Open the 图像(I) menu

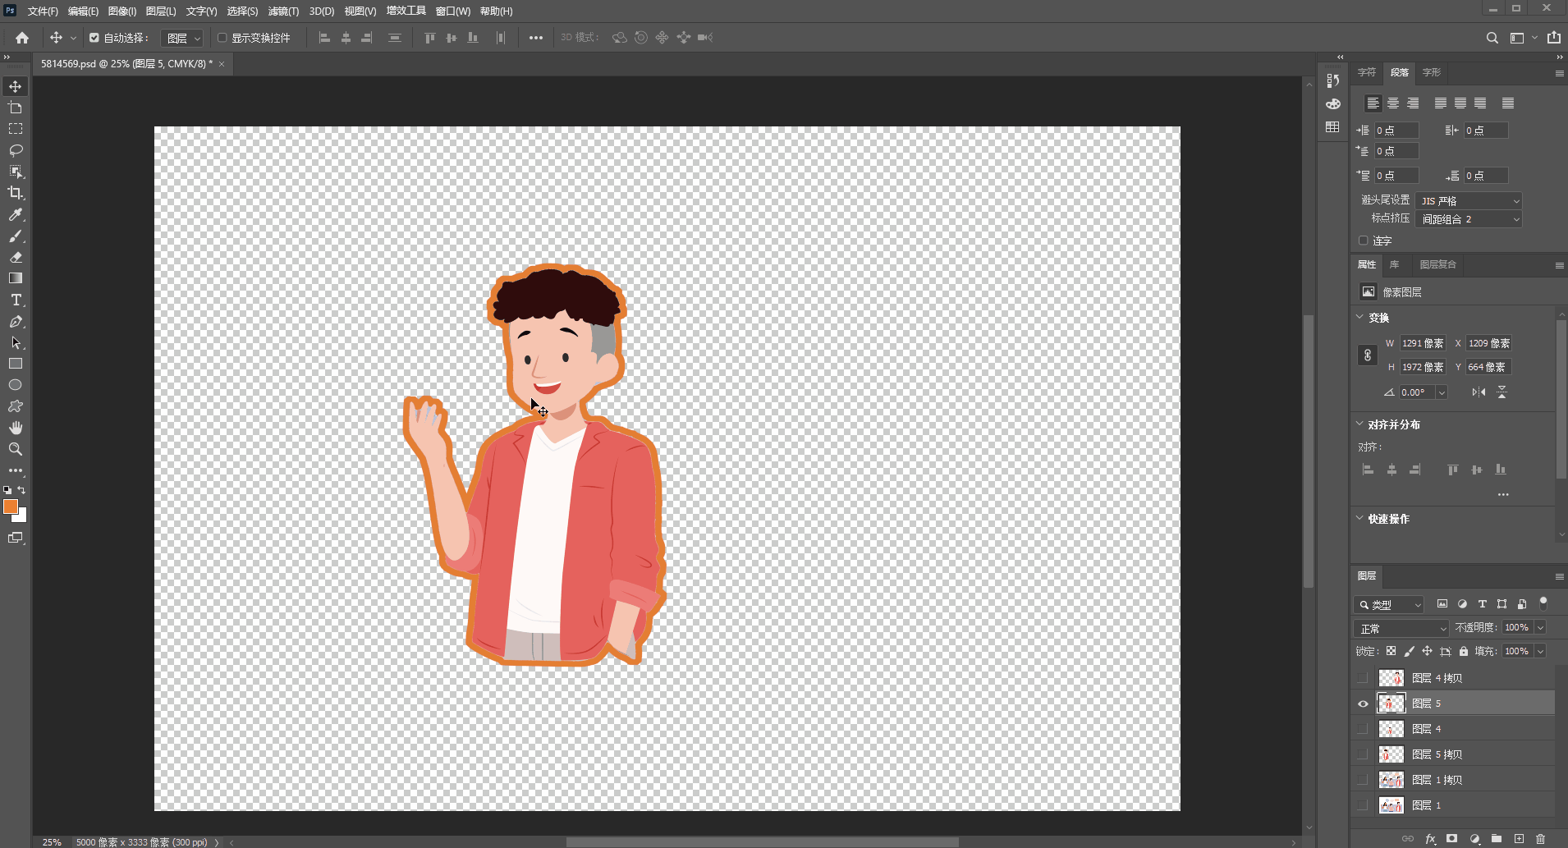click(x=122, y=11)
